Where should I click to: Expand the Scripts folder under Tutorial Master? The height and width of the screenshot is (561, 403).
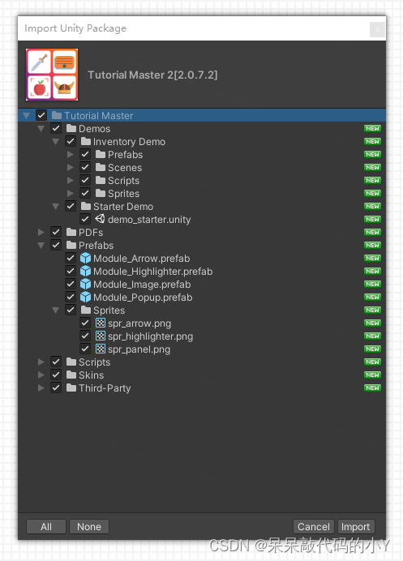tap(41, 362)
